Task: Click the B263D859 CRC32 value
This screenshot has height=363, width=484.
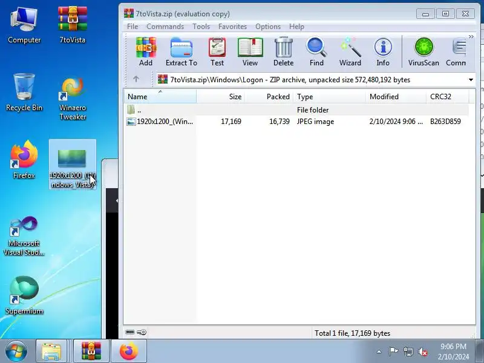Action: click(445, 122)
